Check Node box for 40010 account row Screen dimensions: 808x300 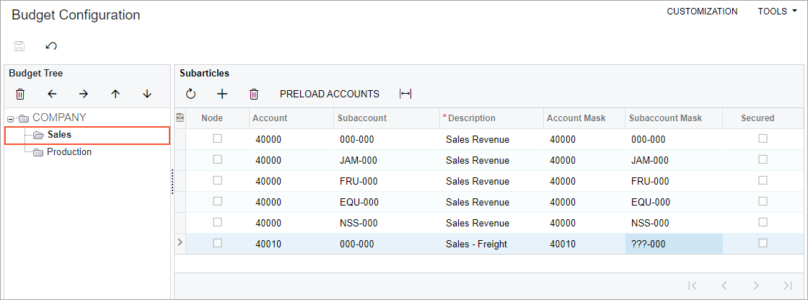[217, 244]
